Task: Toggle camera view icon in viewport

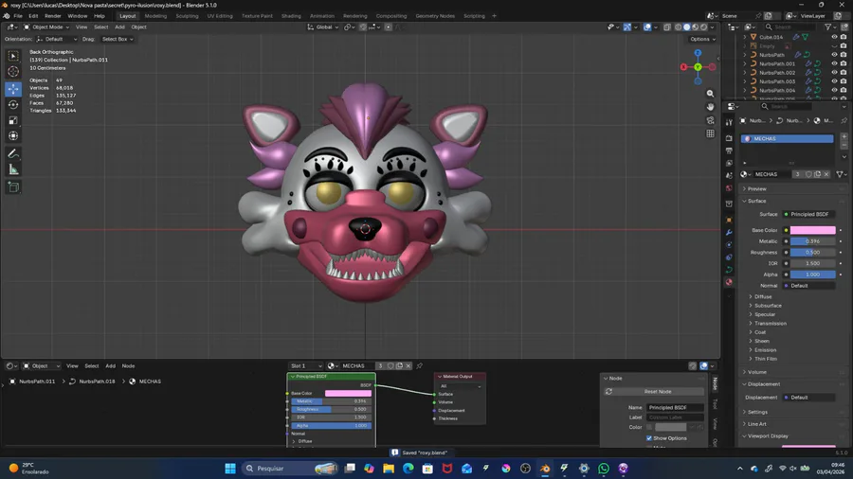Action: [x=710, y=120]
